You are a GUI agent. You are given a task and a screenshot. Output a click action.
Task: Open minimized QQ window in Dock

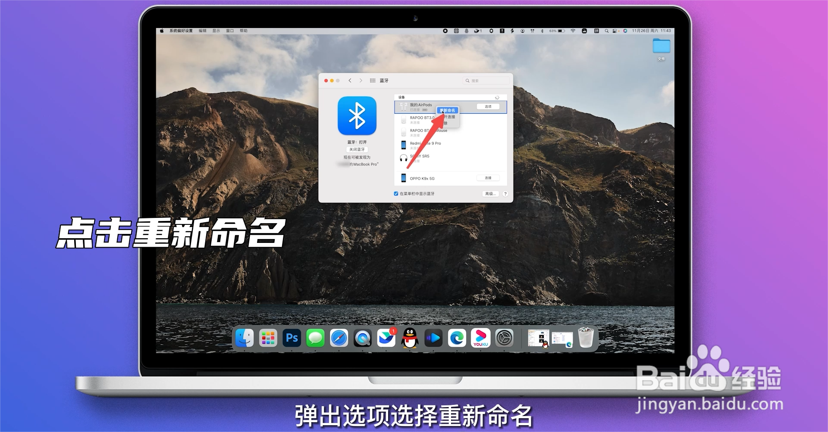pyautogui.click(x=539, y=339)
